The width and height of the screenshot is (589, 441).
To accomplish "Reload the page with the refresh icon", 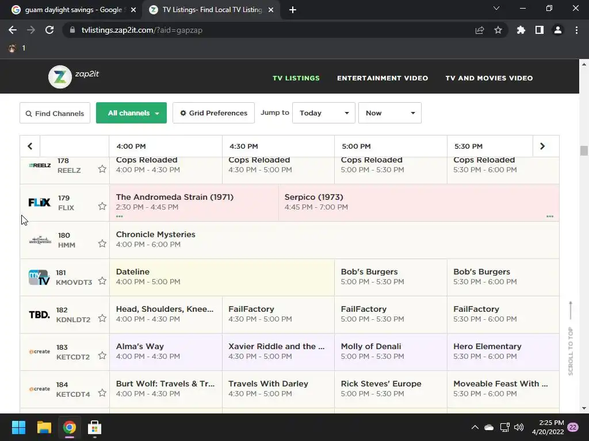I will (49, 30).
